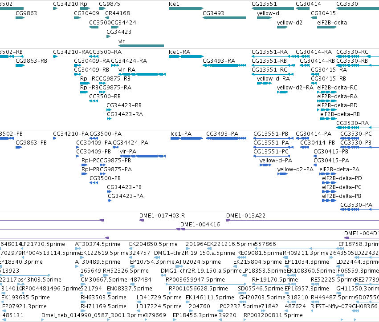The image size is (379, 322).
Task: Click the yellow-d gene label
Action: click(268, 13)
